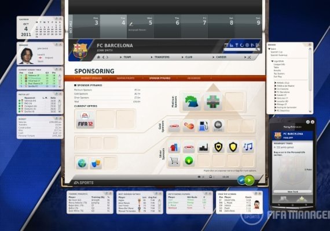Open Spanish Cup in the browser
This screenshot has height=231, width=330.
point(277,52)
